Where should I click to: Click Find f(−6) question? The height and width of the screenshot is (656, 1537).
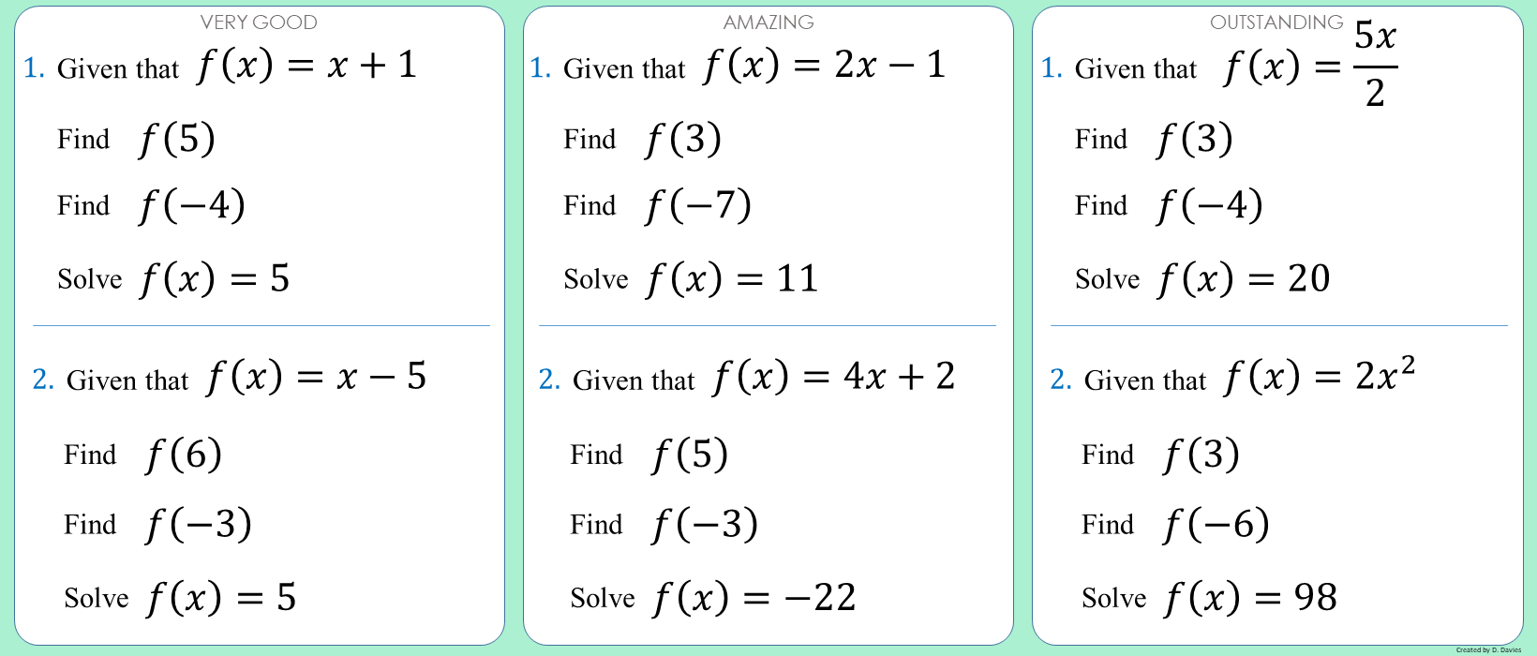[1176, 525]
